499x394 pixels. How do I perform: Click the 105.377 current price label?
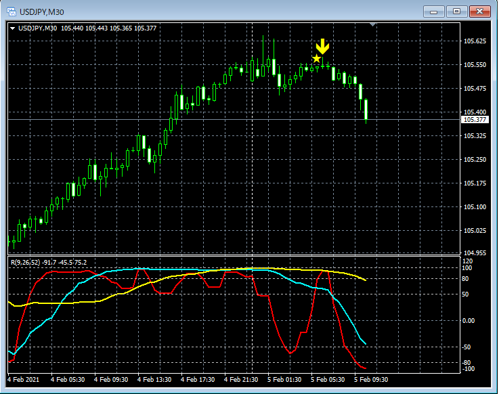pos(474,120)
